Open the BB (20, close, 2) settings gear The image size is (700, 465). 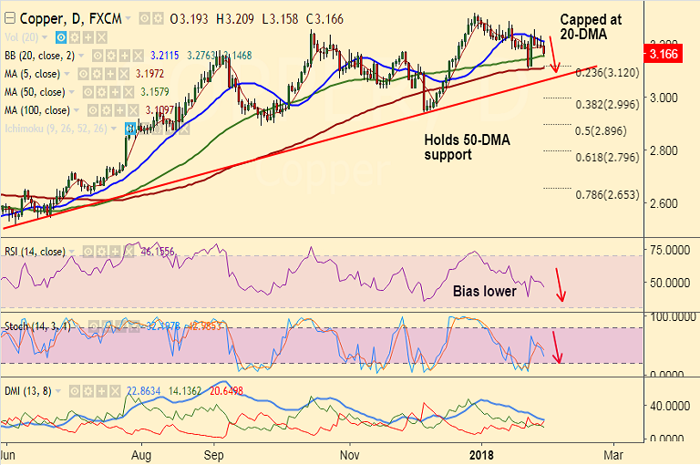pyautogui.click(x=111, y=56)
